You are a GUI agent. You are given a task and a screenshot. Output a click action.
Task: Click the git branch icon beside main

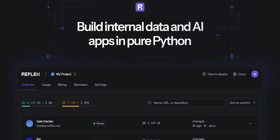205,126
